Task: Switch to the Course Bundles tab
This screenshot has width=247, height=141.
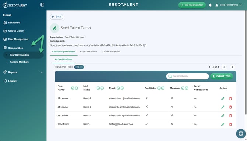Action: pyautogui.click(x=88, y=52)
